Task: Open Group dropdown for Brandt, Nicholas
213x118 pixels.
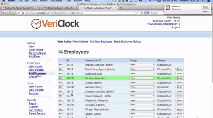Action: pyautogui.click(x=142, y=65)
